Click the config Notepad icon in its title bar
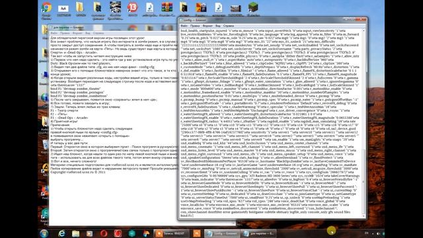This screenshot has width=423, height=238. 182,20
